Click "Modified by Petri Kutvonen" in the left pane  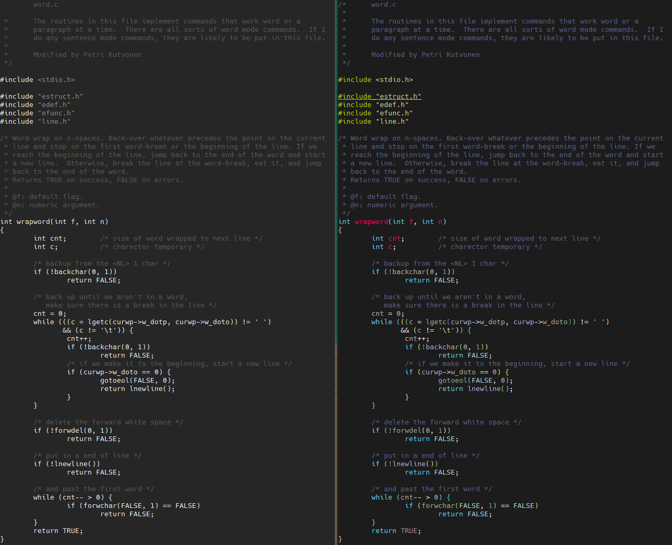click(x=88, y=55)
